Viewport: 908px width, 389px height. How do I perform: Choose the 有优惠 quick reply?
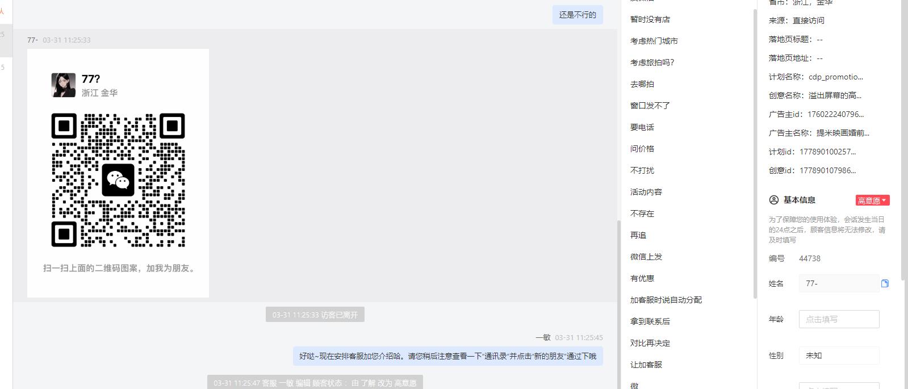pos(642,278)
